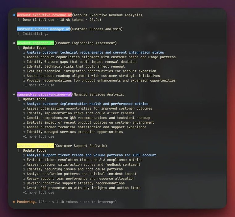Toggle checkbox for Analyze support ticket trends
This screenshot has width=235, height=217.
pos(24,155)
